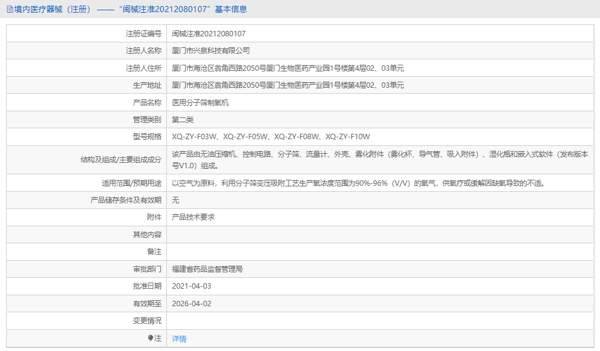Click the 批准日期 label
The width and height of the screenshot is (600, 351).
[147, 286]
